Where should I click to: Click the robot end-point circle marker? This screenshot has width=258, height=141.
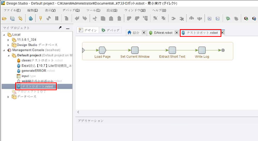[x=223, y=50]
